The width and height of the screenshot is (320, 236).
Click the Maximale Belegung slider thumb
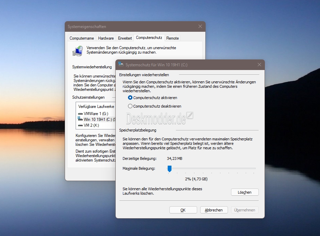tap(169, 169)
